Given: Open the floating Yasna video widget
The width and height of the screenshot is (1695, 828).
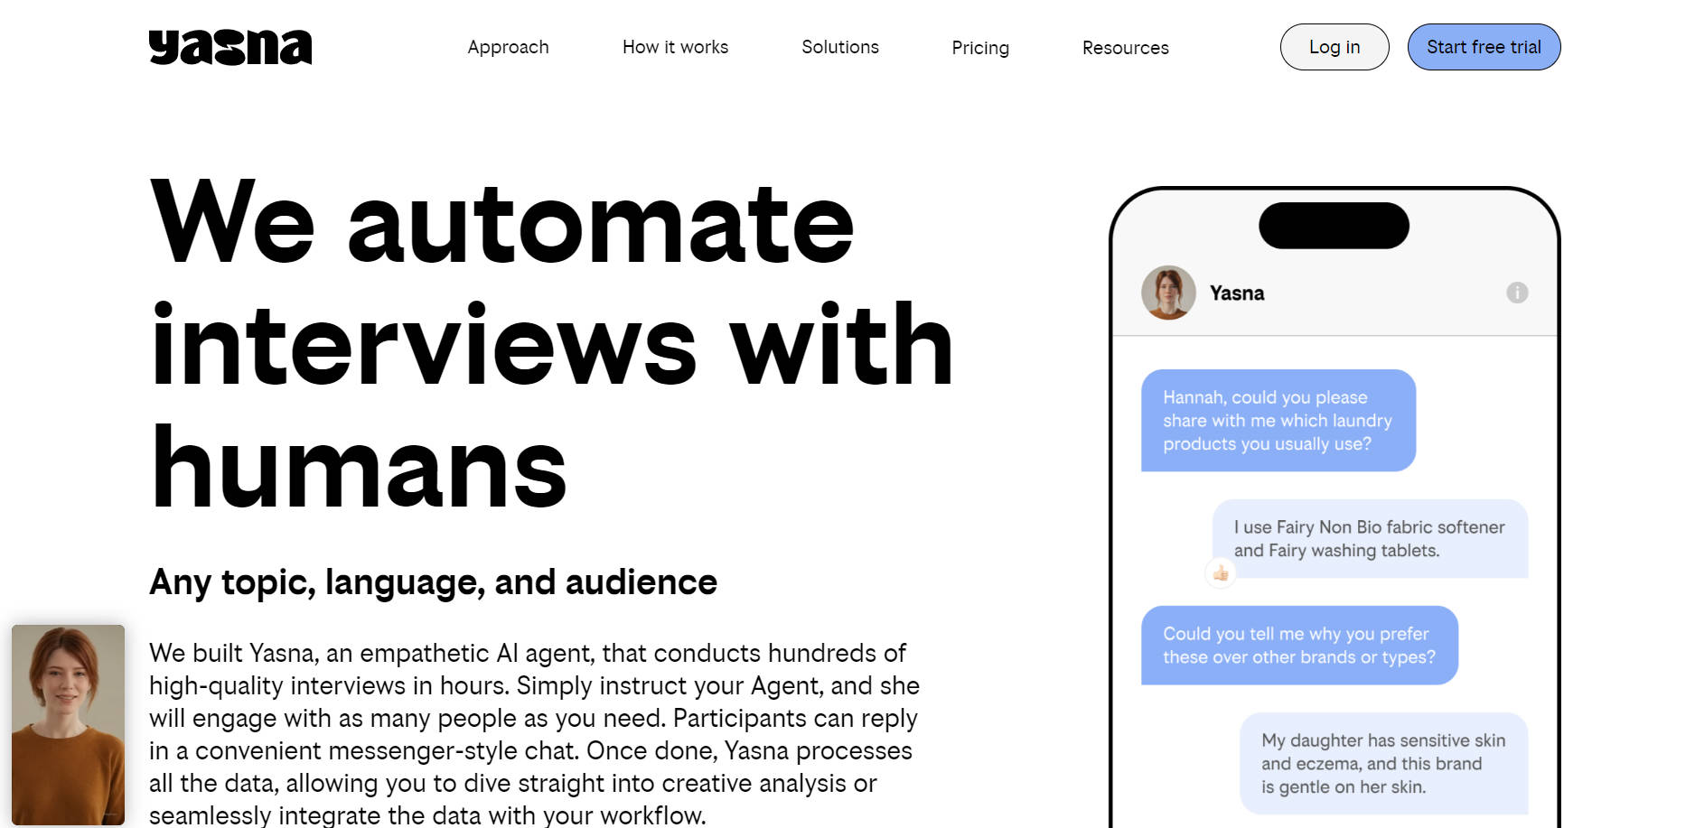Looking at the screenshot, I should (69, 724).
